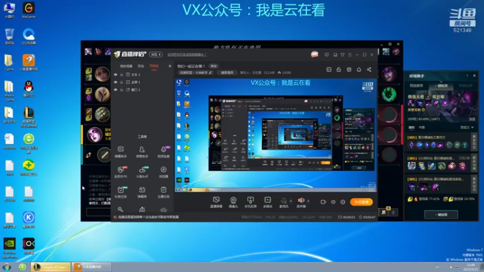
Task: Open the user avatar in companion title bar
Action: point(315,54)
